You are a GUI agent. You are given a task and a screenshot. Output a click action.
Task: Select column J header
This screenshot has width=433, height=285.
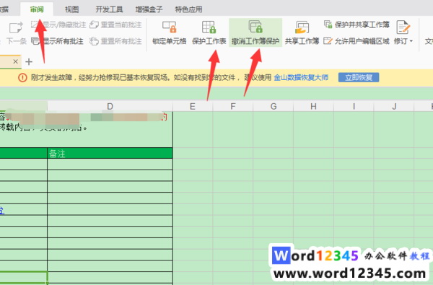pos(394,106)
